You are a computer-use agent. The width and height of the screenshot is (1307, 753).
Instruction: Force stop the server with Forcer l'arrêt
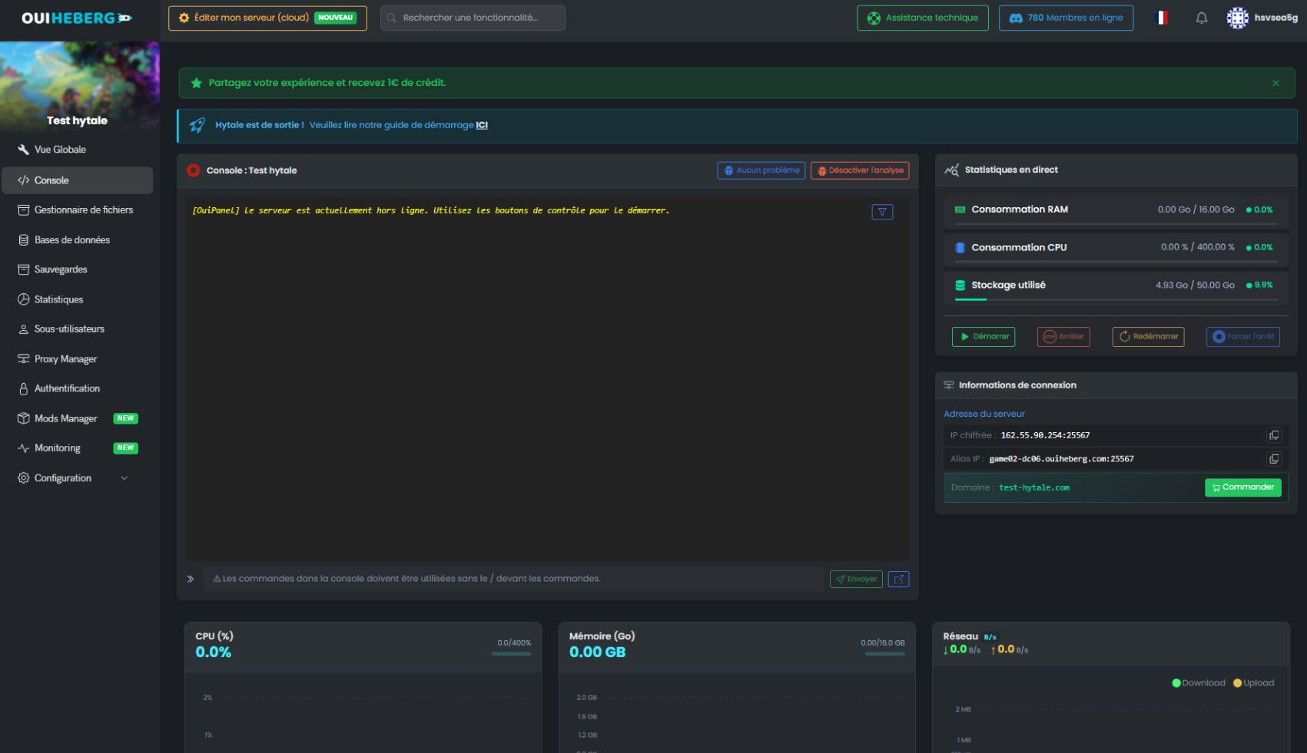1242,337
